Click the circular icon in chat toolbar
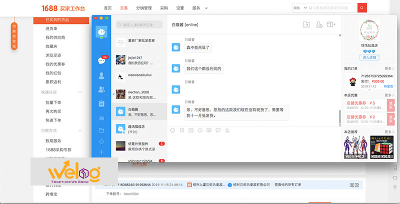This screenshot has height=204, width=400. point(200,130)
